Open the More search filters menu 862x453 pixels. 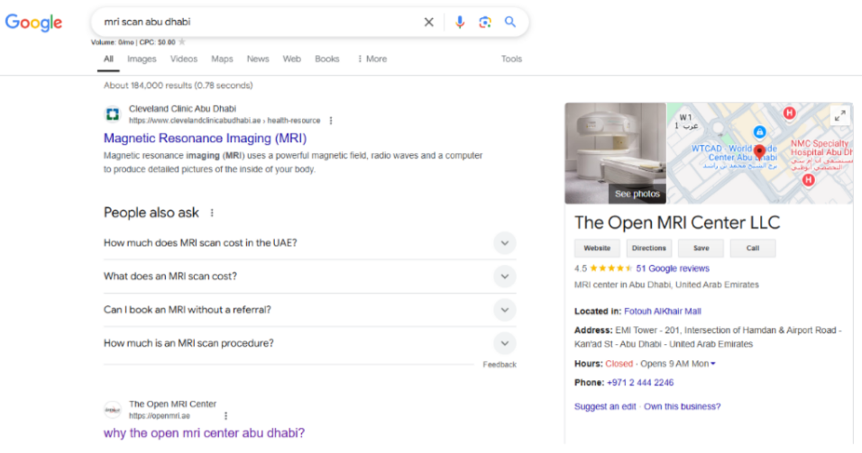tap(372, 59)
